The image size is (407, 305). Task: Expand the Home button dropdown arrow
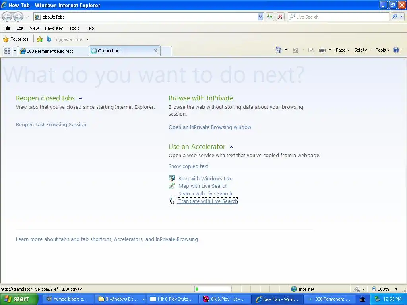(286, 50)
